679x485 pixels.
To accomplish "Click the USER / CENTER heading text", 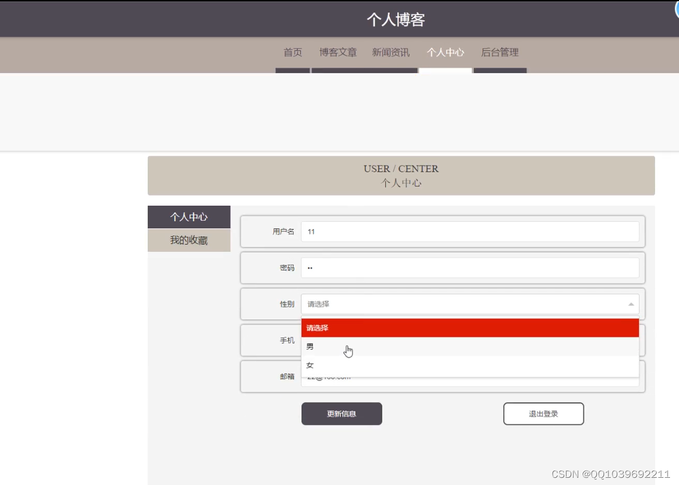I will tap(401, 169).
